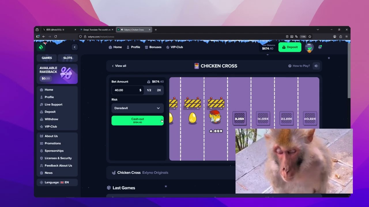Open the browser account icon
The image size is (369, 207).
[335, 37]
